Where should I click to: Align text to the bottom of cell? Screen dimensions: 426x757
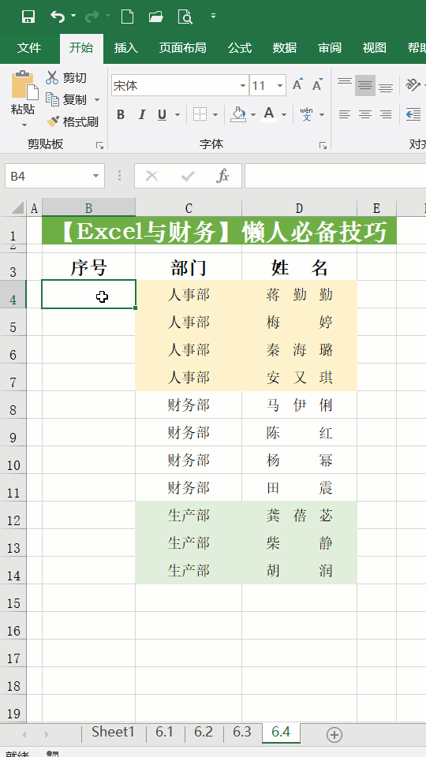(x=386, y=86)
